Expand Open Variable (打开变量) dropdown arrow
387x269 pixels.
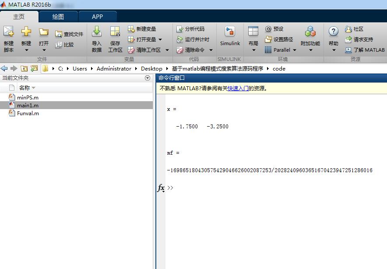coord(160,39)
